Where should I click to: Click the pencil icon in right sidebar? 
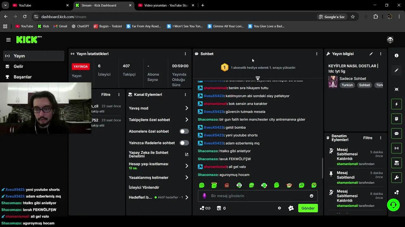coord(396,70)
